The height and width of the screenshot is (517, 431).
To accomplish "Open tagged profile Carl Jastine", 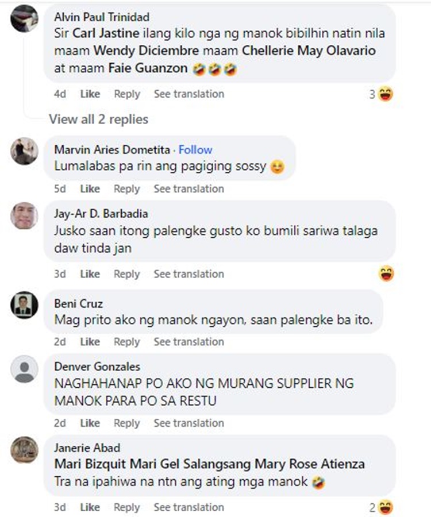I will pyautogui.click(x=106, y=33).
